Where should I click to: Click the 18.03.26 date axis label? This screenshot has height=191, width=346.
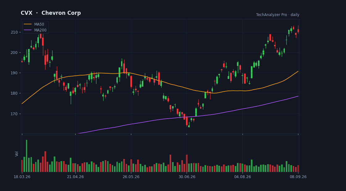22,177
